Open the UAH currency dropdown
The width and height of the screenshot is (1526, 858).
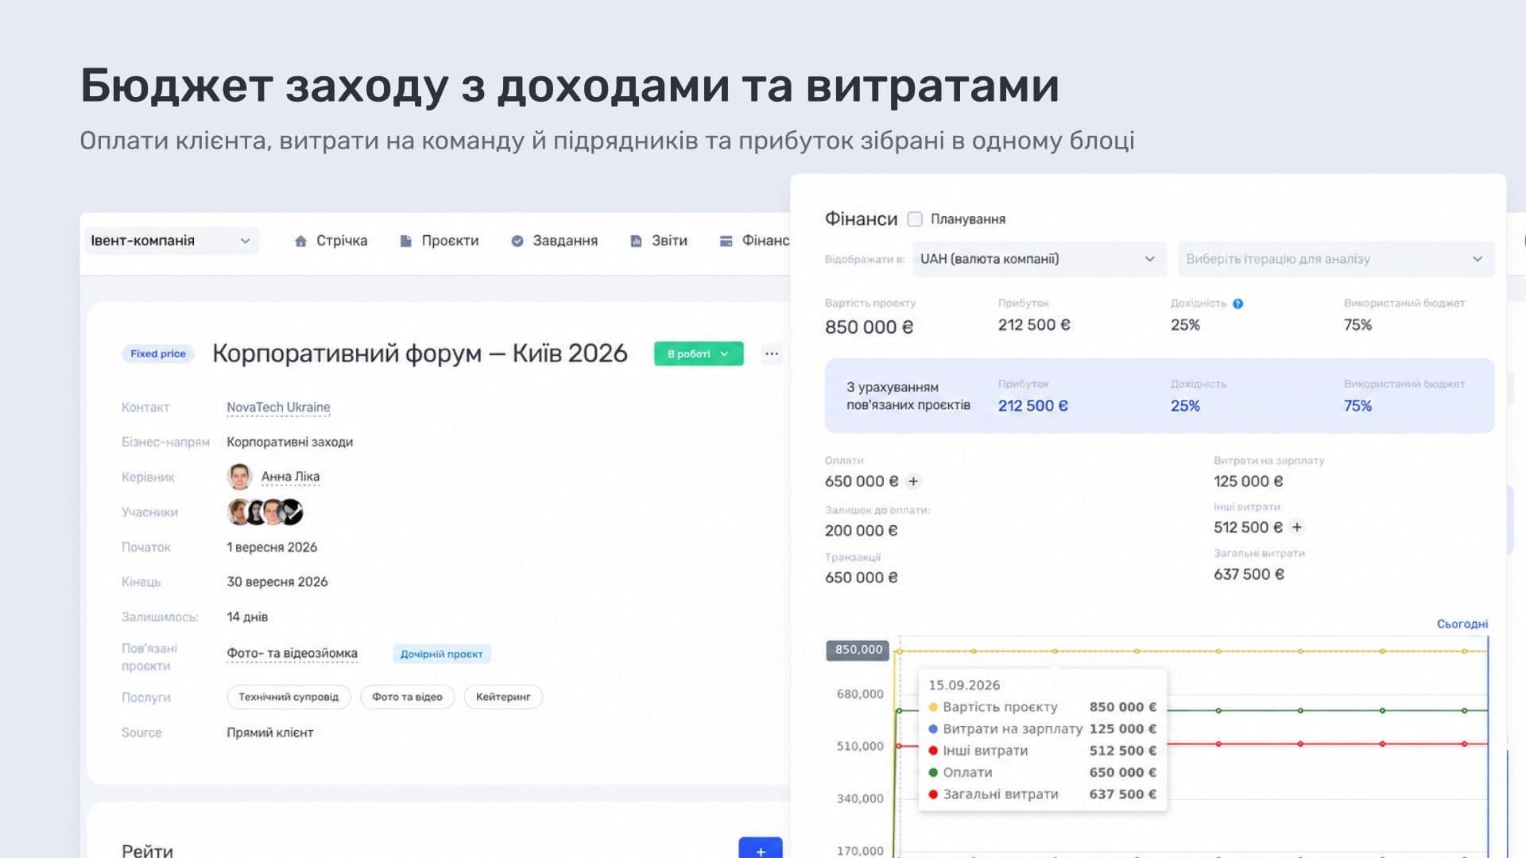tap(1039, 259)
